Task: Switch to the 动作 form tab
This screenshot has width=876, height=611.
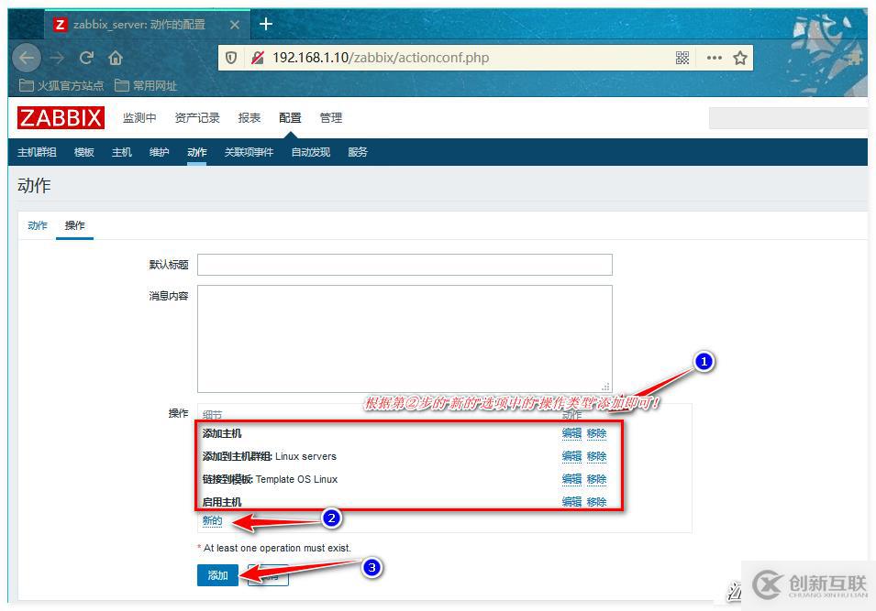Action: pos(38,225)
